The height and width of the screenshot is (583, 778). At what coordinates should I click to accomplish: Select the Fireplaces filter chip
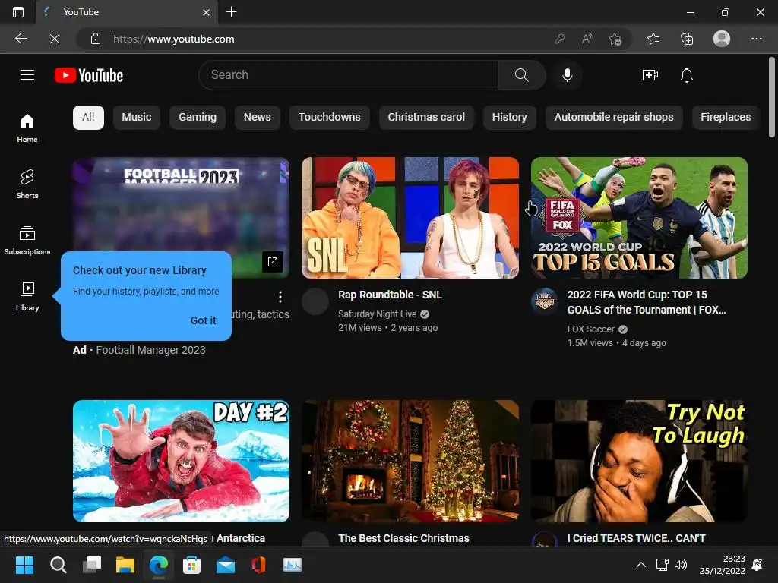(726, 118)
